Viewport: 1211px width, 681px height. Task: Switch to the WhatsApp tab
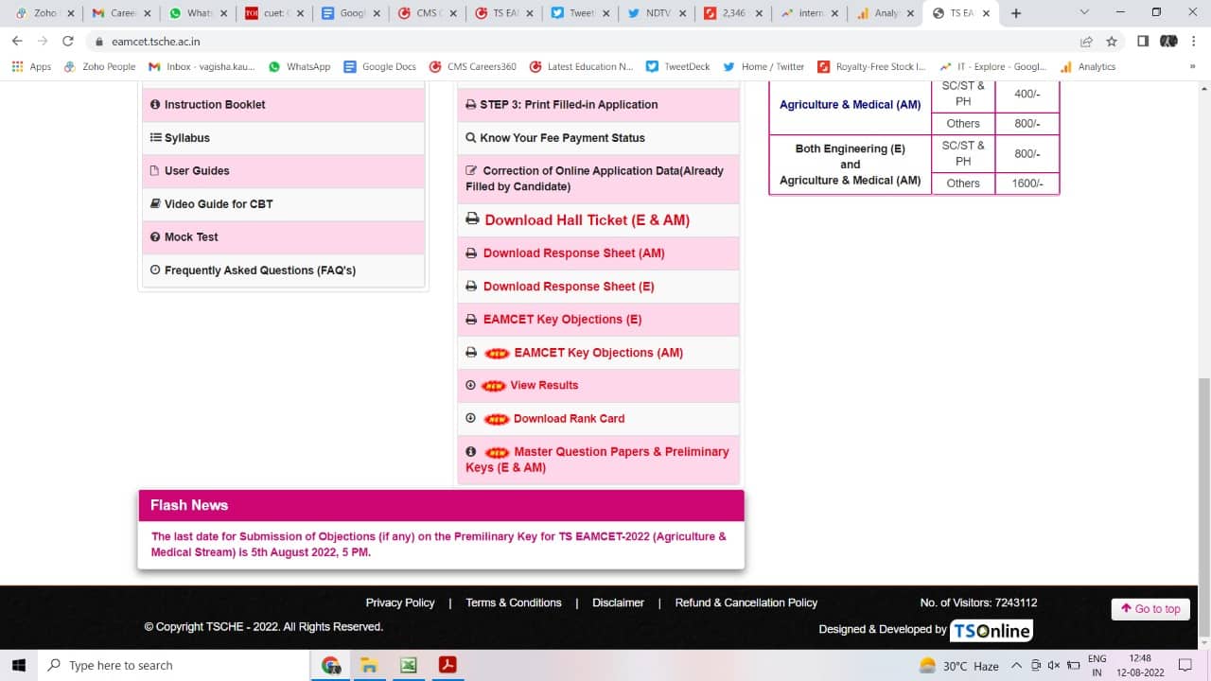[x=197, y=13]
